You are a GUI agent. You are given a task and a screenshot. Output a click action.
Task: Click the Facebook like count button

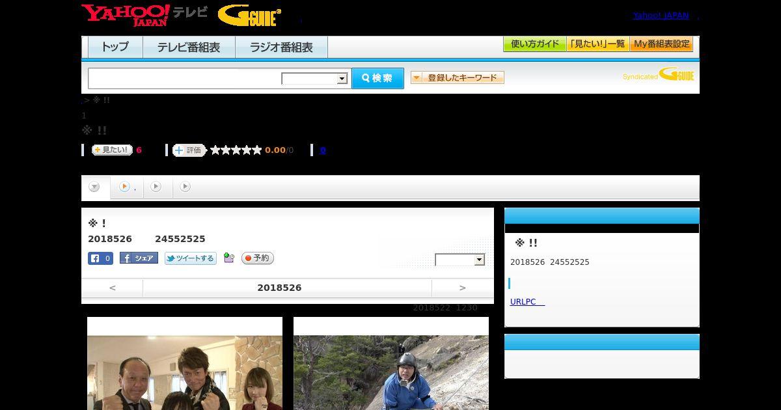tap(101, 258)
